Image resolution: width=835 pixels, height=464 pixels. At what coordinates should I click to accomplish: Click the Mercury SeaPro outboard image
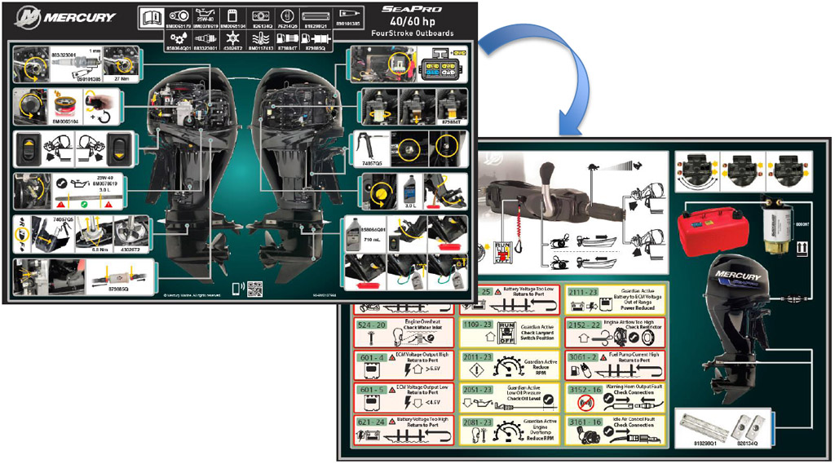[x=736, y=329]
